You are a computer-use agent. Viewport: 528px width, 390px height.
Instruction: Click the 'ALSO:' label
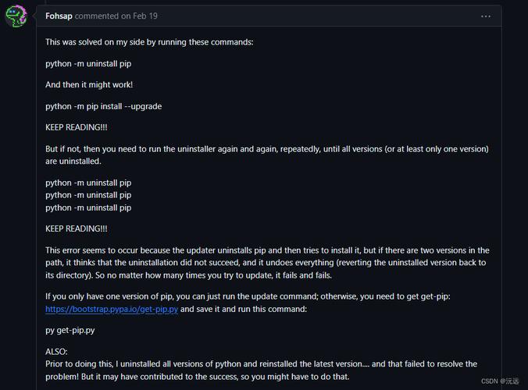click(56, 352)
